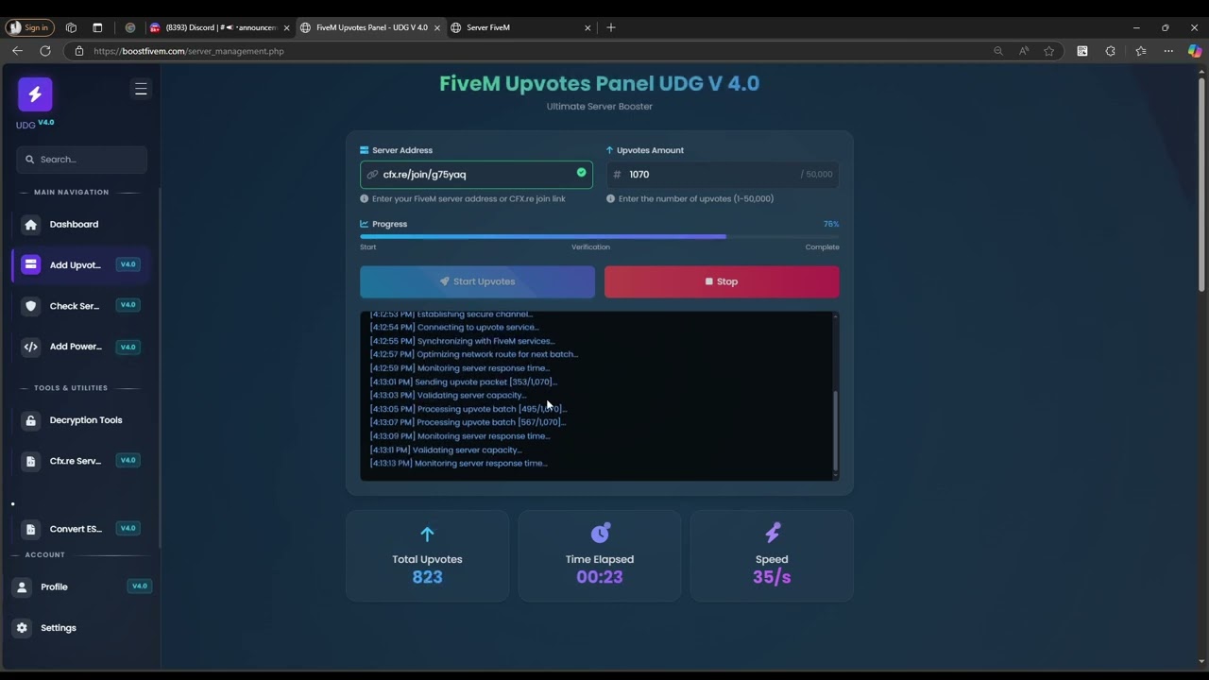The width and height of the screenshot is (1209, 680).
Task: Click the Speed lightning icon
Action: click(772, 534)
